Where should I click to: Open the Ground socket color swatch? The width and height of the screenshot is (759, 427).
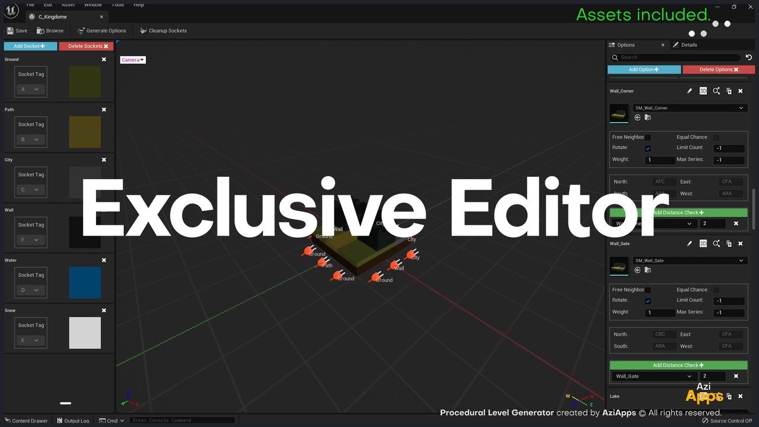pyautogui.click(x=85, y=82)
